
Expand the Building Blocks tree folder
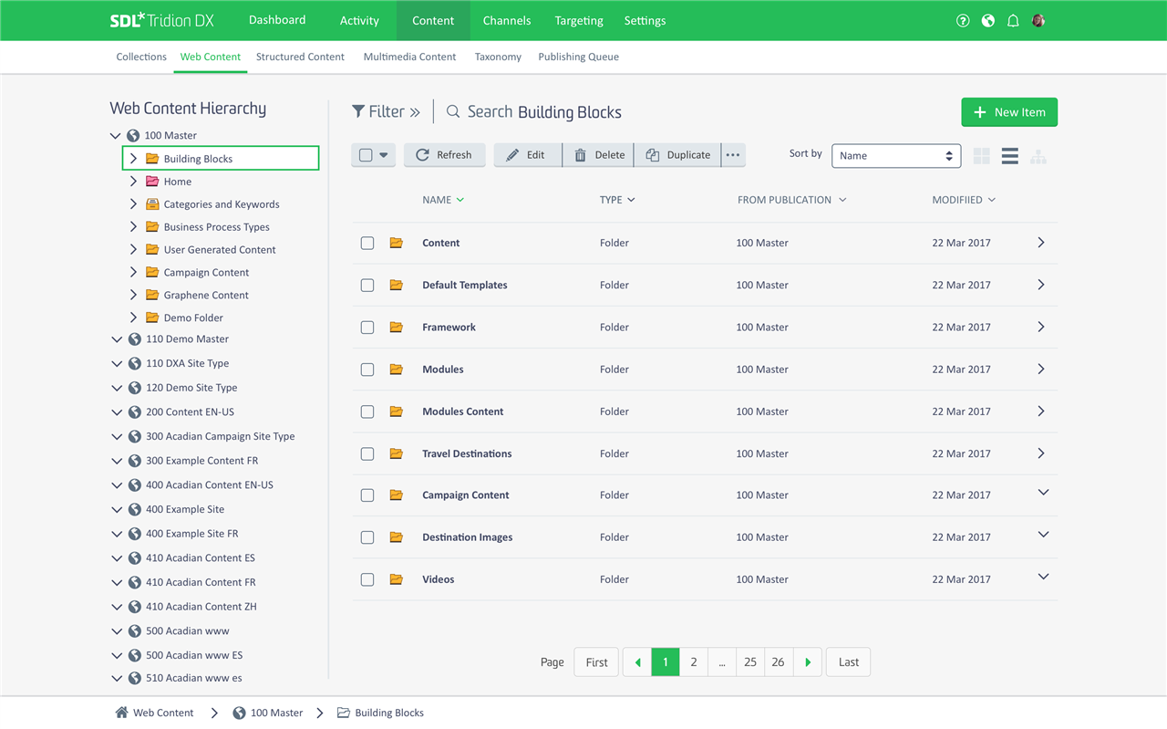coord(133,158)
